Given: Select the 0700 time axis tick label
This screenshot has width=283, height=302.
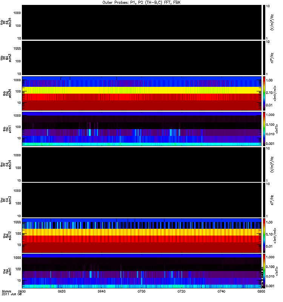Looking at the screenshot, I should point(142,292).
